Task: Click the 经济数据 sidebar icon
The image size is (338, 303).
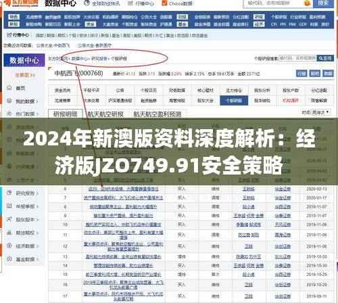Action: [9, 246]
